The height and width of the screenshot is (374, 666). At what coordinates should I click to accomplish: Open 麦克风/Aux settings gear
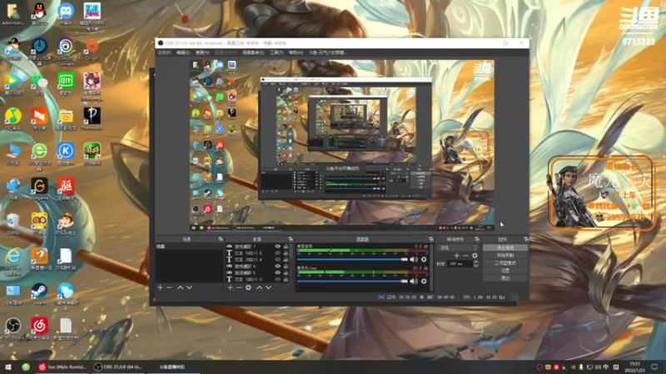(424, 281)
